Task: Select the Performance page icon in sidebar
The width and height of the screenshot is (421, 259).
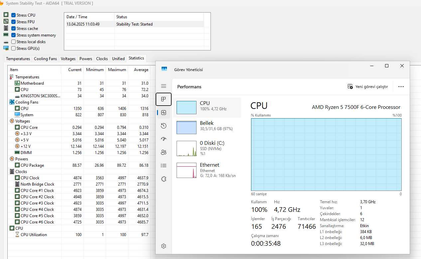Action: point(164,113)
